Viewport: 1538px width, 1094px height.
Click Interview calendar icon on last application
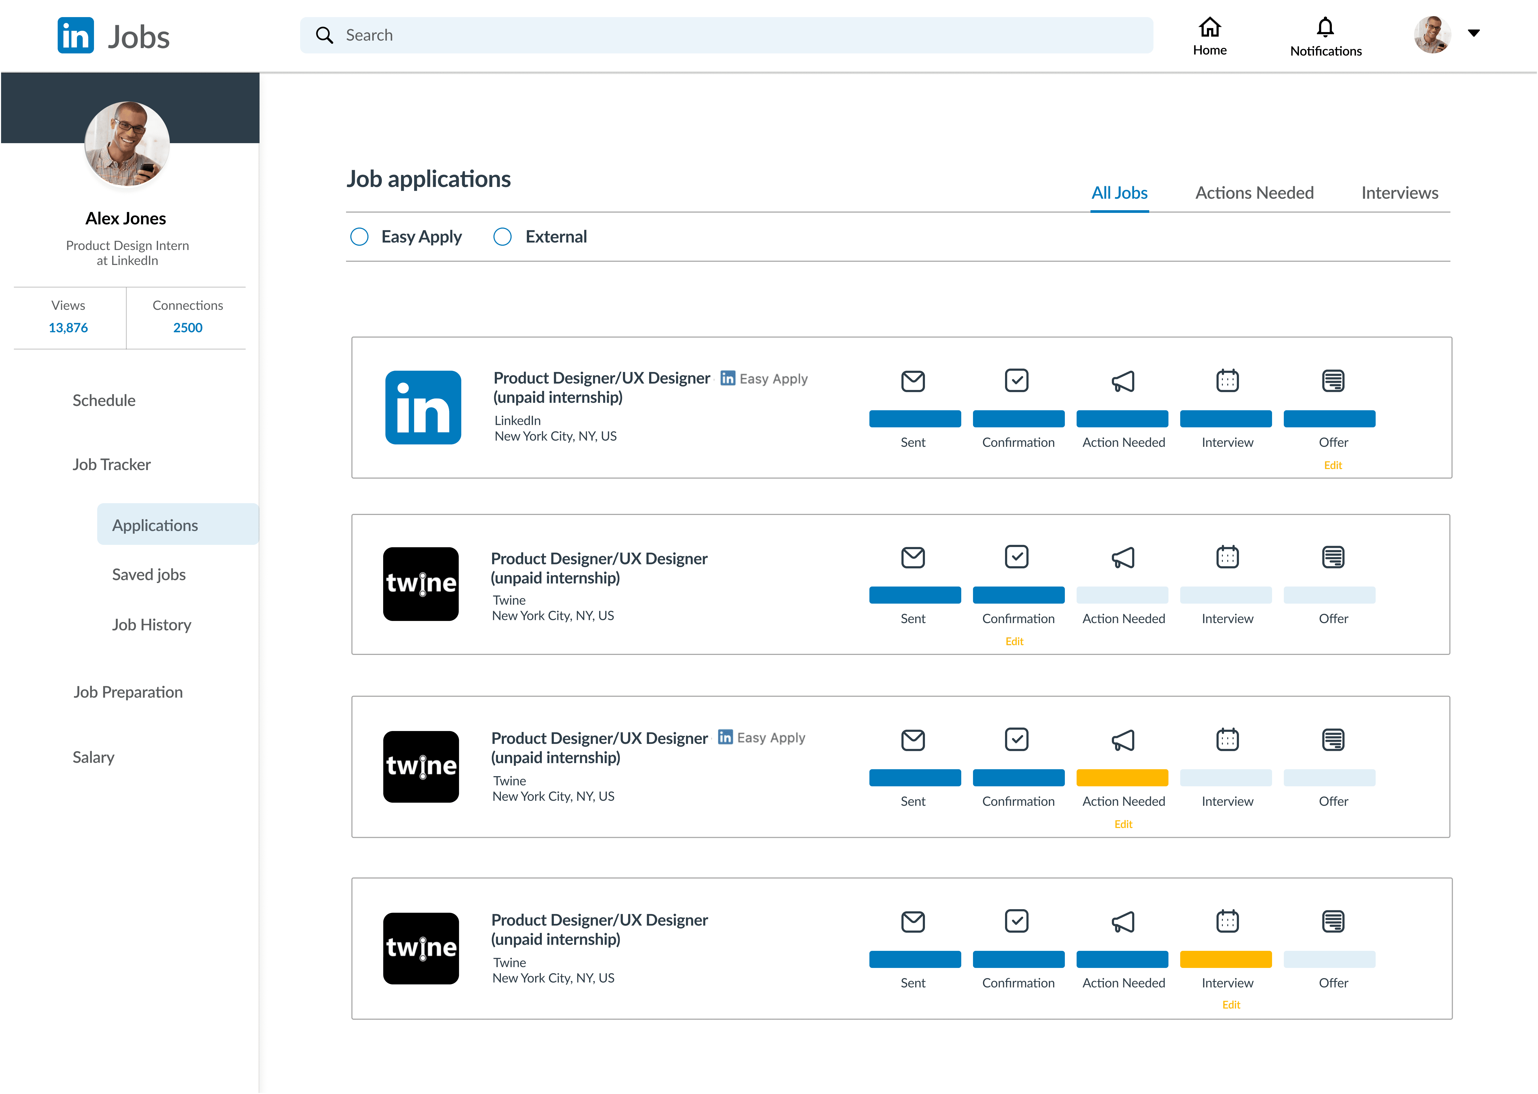pos(1227,921)
